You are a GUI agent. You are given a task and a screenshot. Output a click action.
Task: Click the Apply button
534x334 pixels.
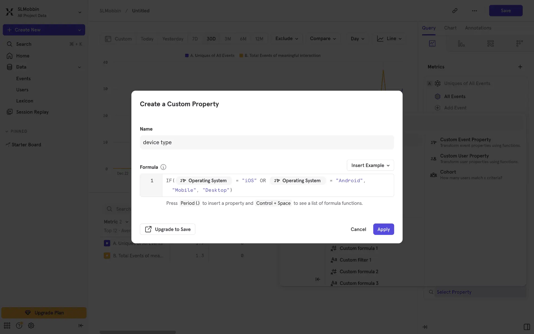(x=383, y=229)
